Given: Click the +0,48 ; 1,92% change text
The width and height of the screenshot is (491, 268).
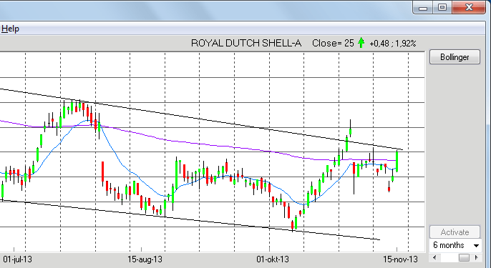Looking at the screenshot, I should point(393,43).
